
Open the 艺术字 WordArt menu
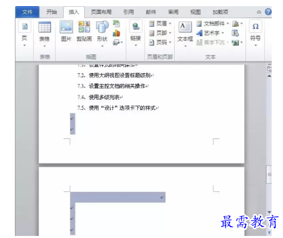tap(210, 33)
